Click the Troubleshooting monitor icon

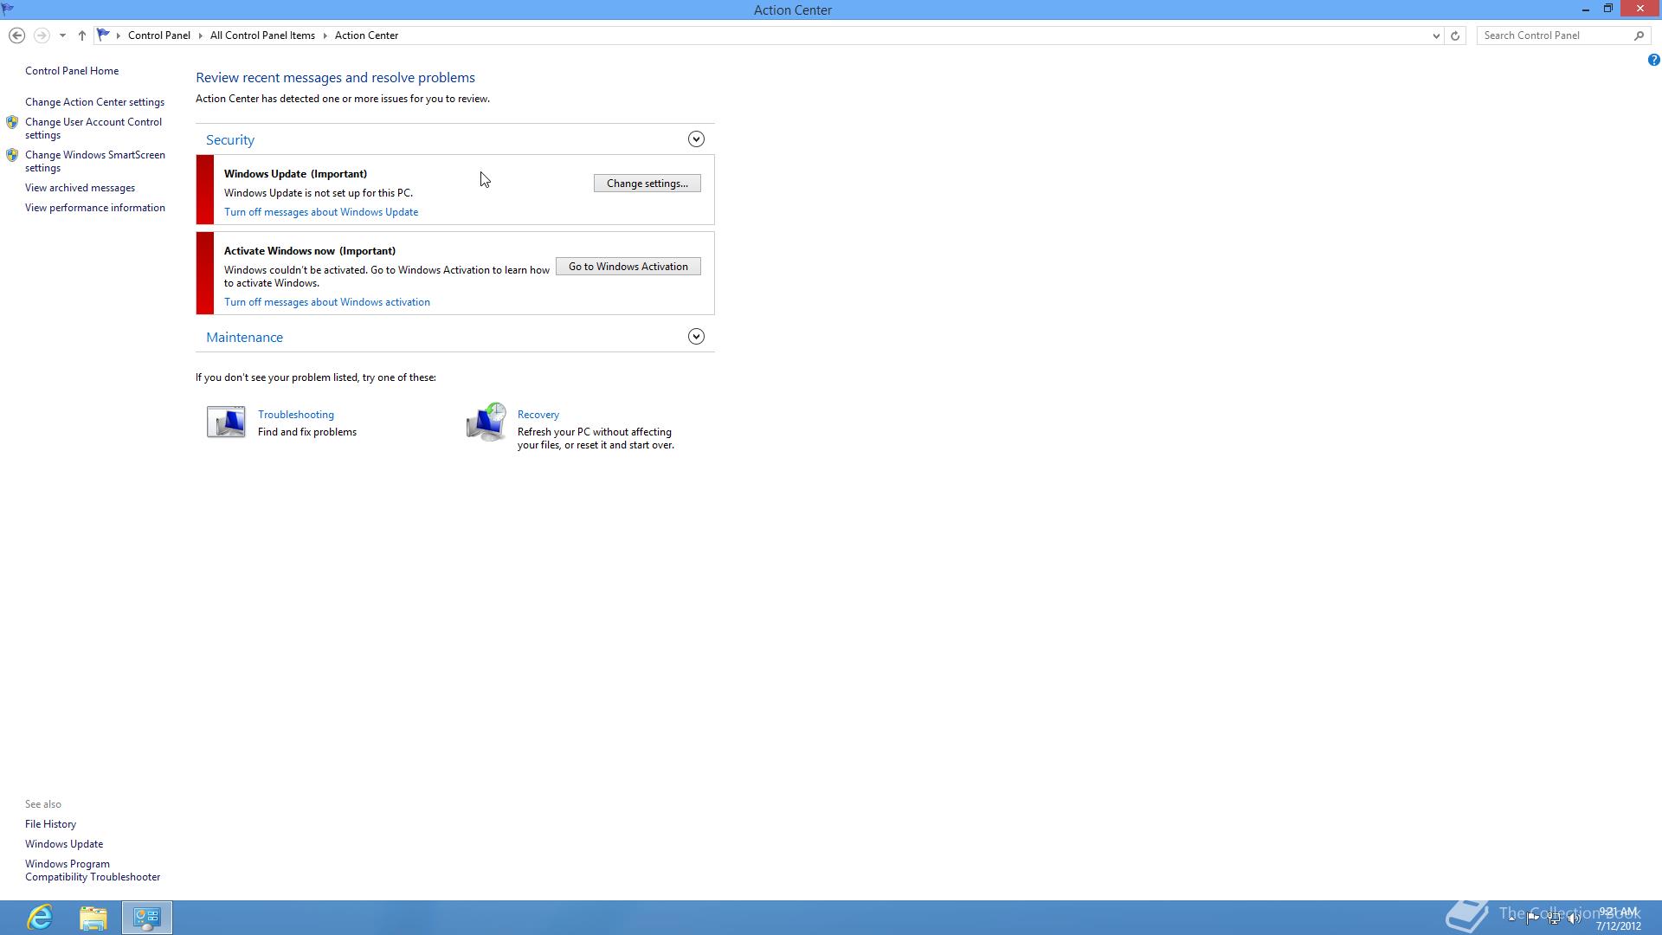(x=226, y=422)
